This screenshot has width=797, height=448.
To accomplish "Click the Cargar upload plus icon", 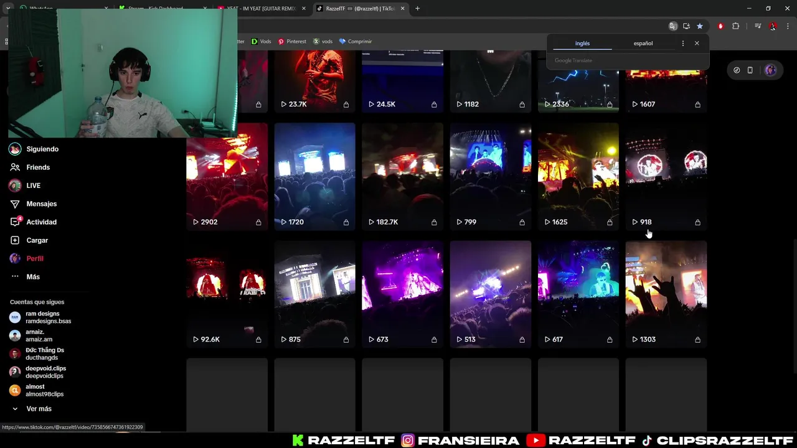I will (x=15, y=240).
